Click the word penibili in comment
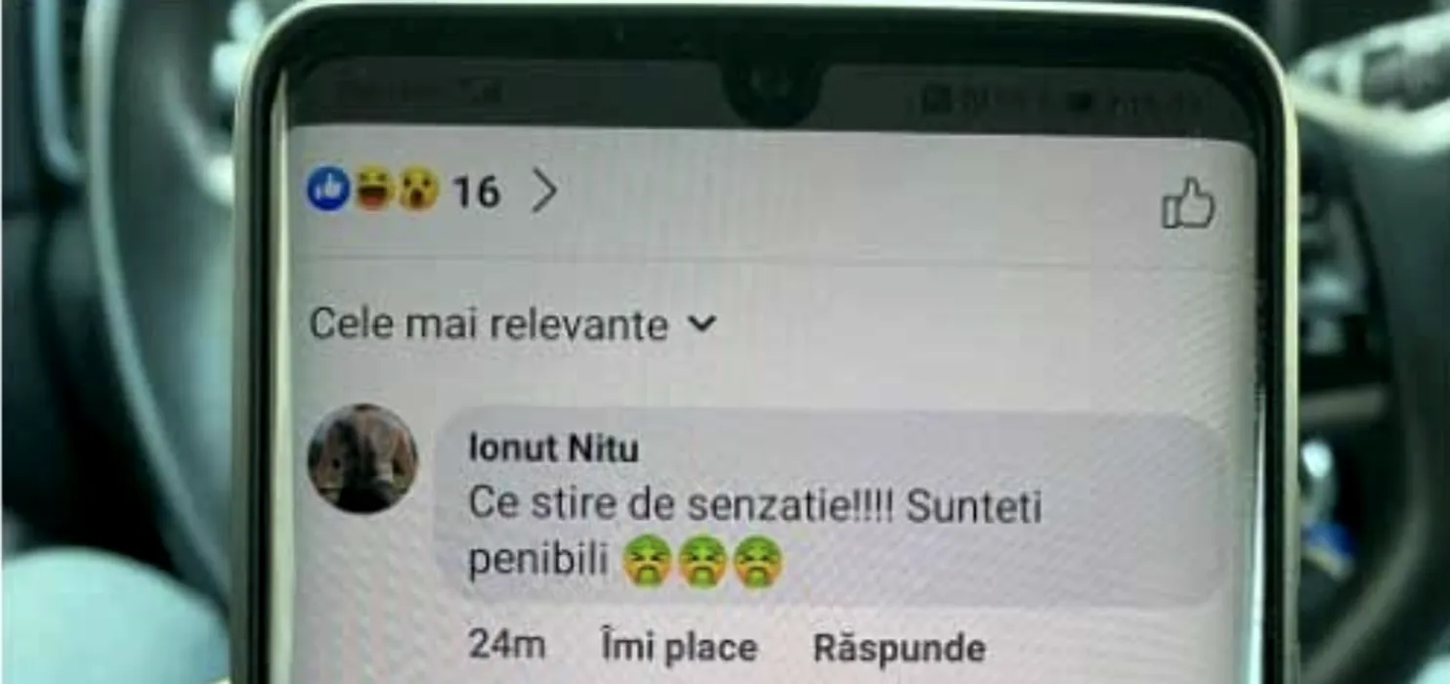The width and height of the screenshot is (1450, 684). 538,562
